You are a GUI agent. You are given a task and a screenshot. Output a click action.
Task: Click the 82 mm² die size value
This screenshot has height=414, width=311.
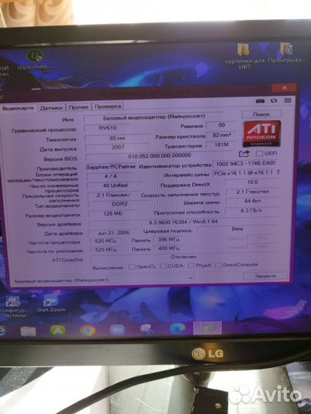coord(222,135)
